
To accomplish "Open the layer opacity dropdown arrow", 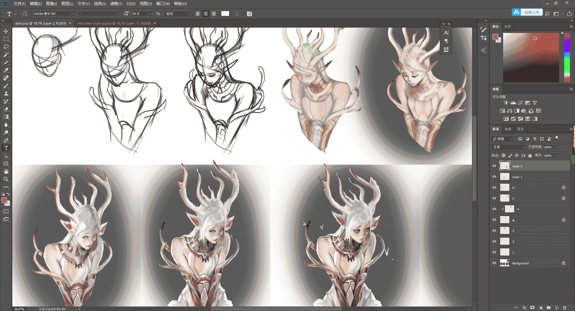I will 556,147.
